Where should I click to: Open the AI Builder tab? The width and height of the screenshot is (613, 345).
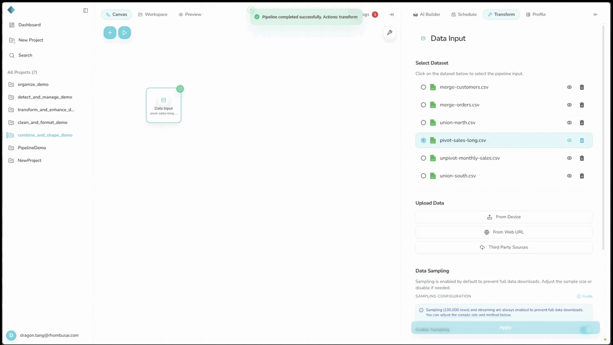[427, 14]
